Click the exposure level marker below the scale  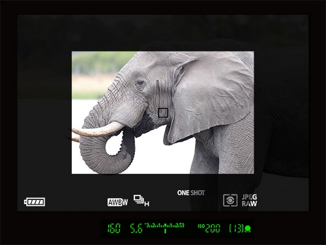tap(165, 231)
